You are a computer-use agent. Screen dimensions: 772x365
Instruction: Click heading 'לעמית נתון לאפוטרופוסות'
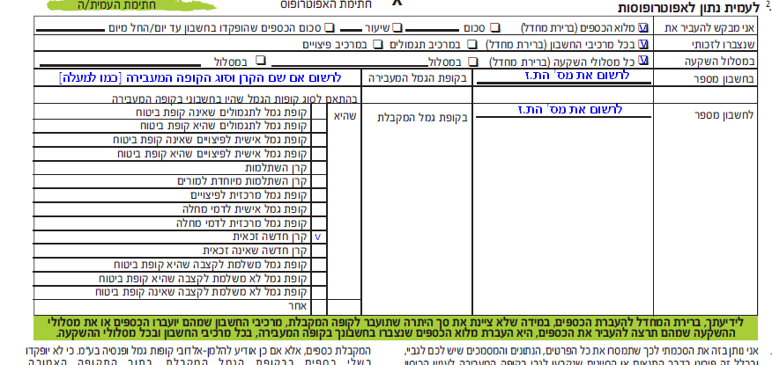pos(688,8)
